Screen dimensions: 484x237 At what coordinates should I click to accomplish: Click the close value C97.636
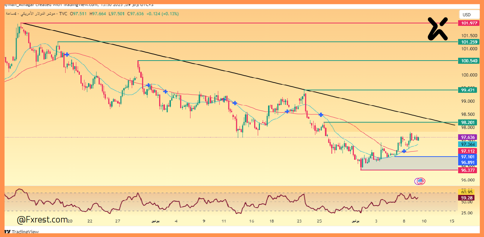pyautogui.click(x=135, y=13)
